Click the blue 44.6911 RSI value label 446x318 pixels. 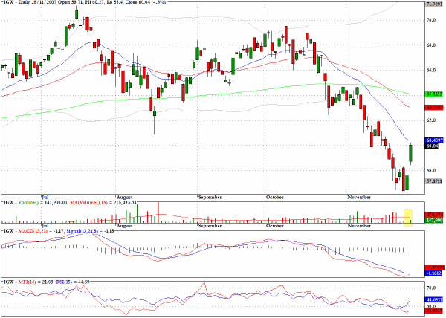coord(434,299)
